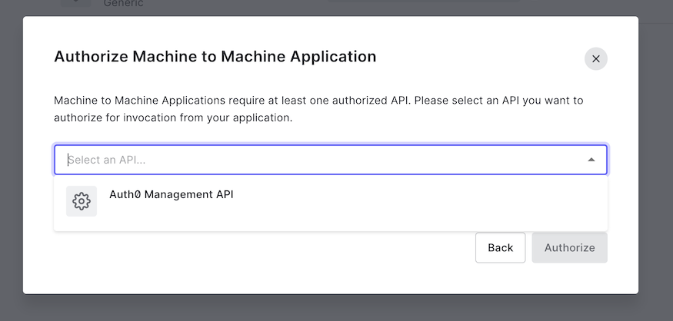Go back with the Back button
Image resolution: width=673 pixels, height=321 pixels.
point(500,248)
